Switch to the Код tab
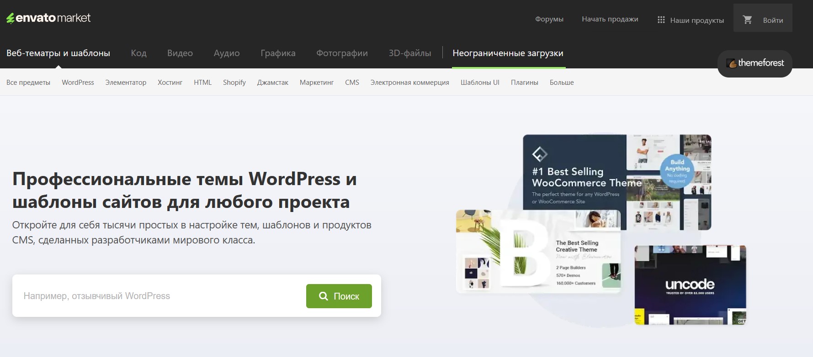813x357 pixels. tap(138, 53)
